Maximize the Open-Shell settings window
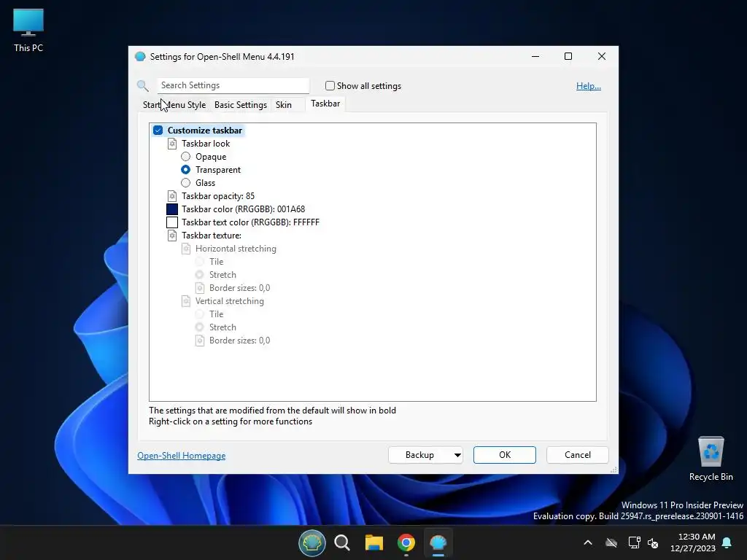The image size is (747, 560). [568, 56]
